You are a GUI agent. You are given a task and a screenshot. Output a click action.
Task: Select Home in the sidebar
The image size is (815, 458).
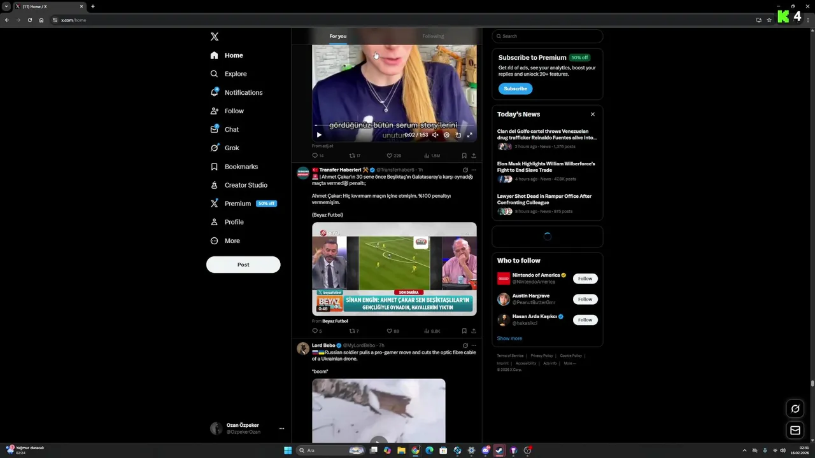[x=227, y=55]
